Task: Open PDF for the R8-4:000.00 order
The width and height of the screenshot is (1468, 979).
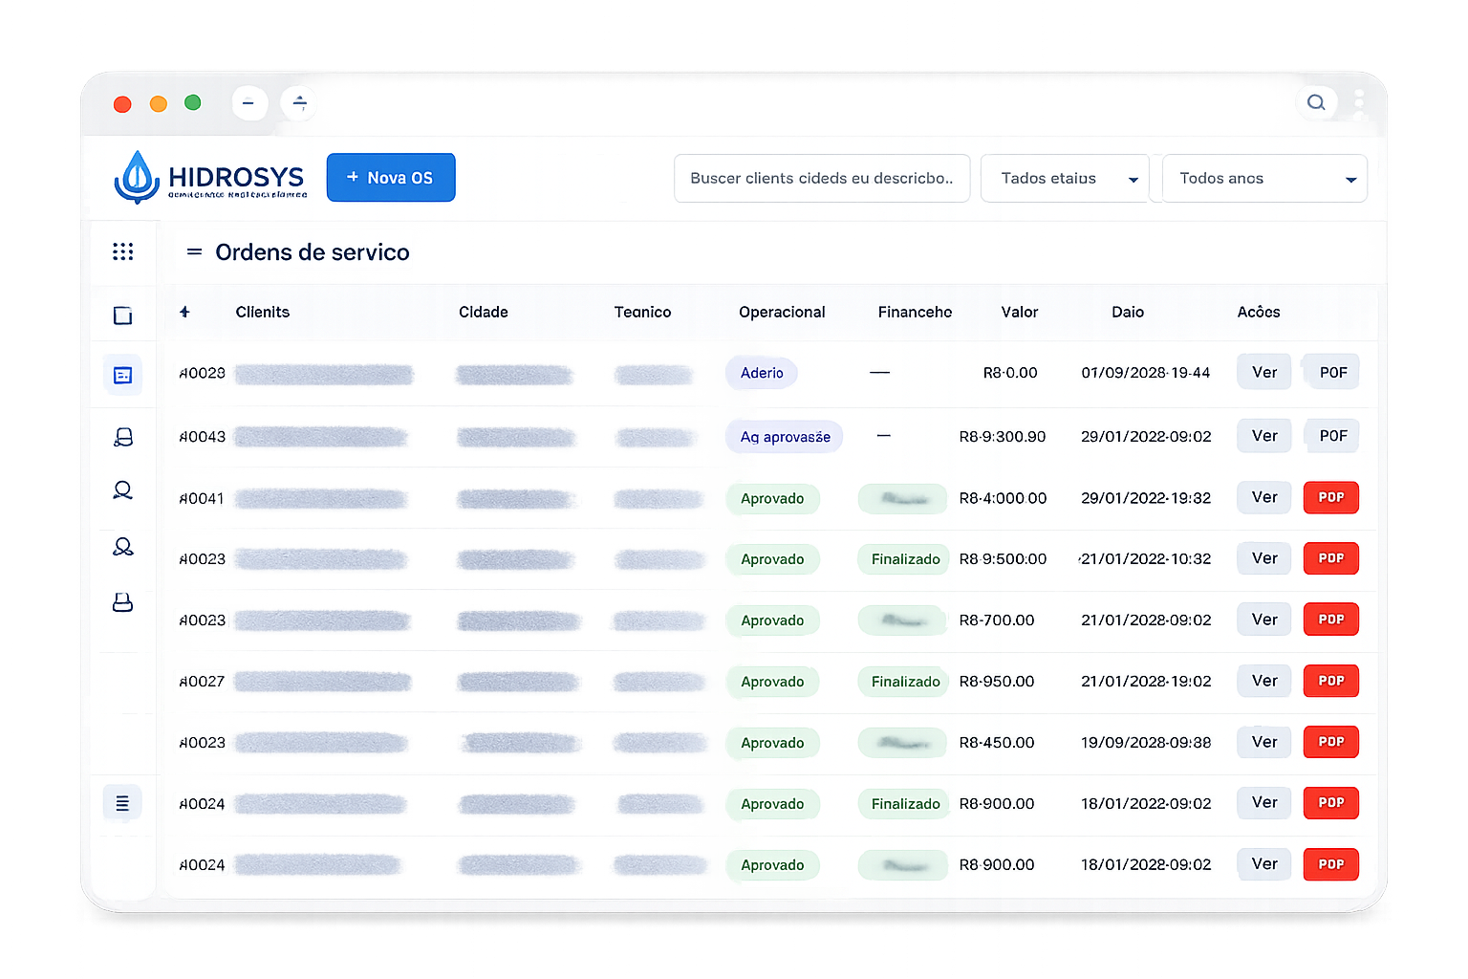Action: pos(1330,497)
